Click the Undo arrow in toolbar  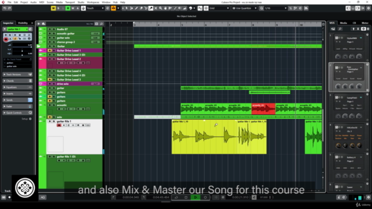coord(5,8)
